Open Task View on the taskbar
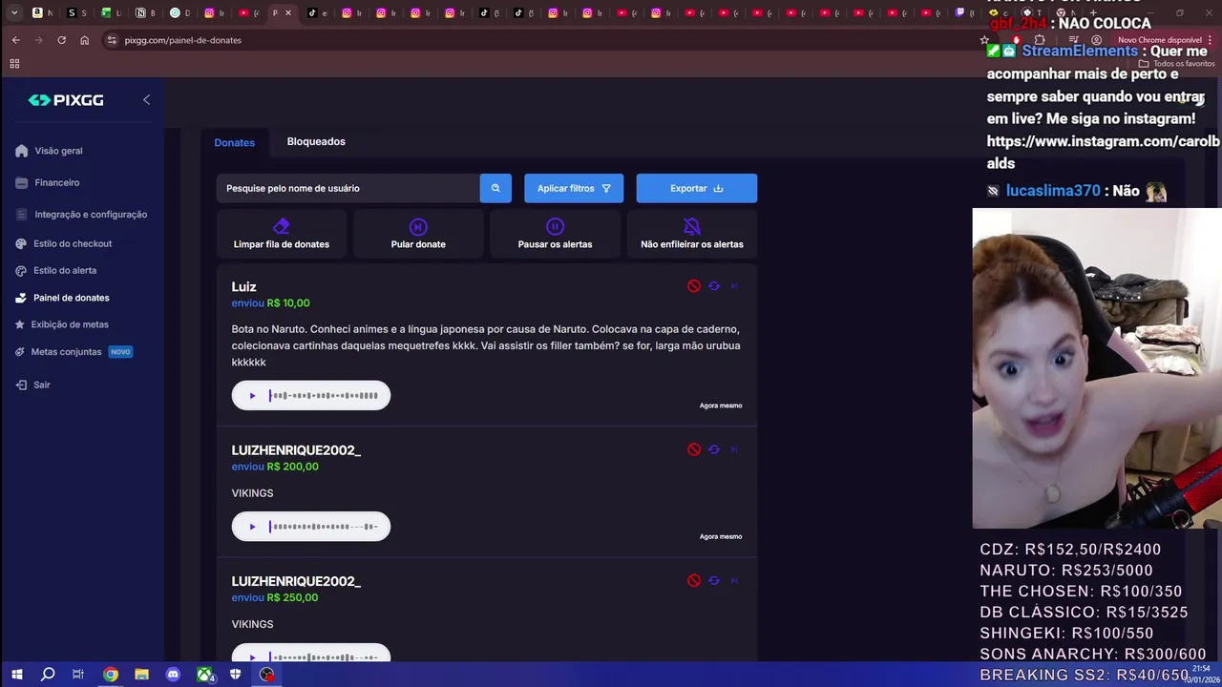This screenshot has width=1222, height=687. (78, 675)
